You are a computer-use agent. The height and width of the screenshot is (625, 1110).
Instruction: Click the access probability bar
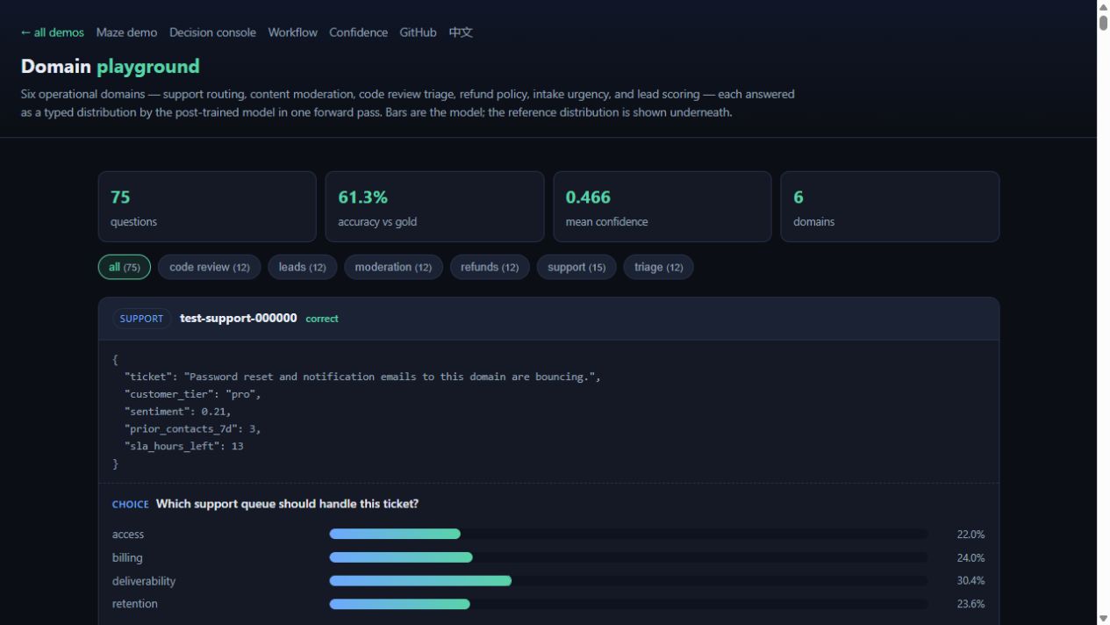coord(628,534)
